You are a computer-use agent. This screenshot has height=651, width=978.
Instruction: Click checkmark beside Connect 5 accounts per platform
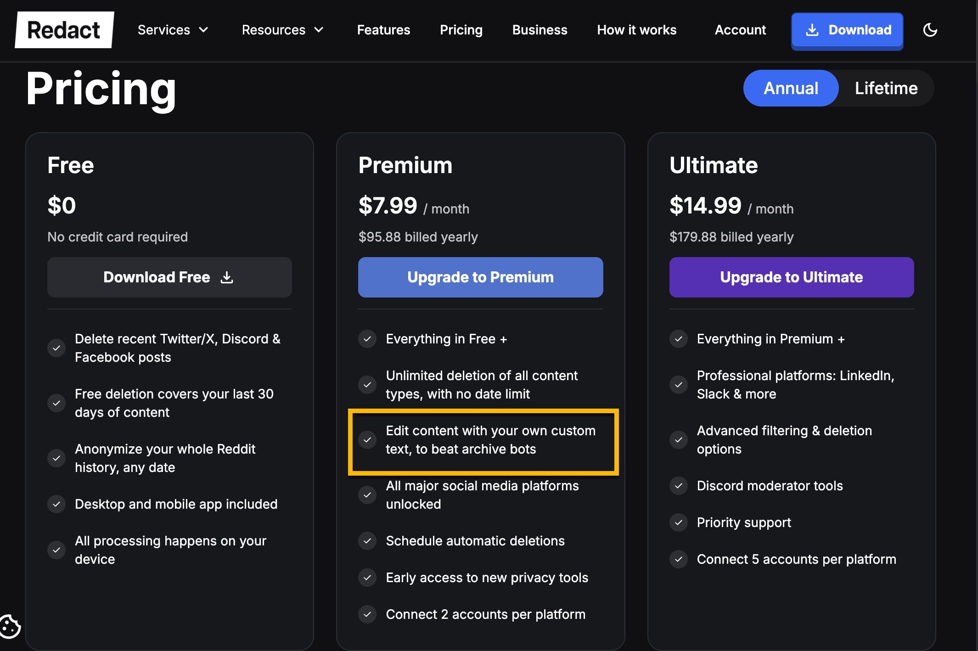point(679,559)
